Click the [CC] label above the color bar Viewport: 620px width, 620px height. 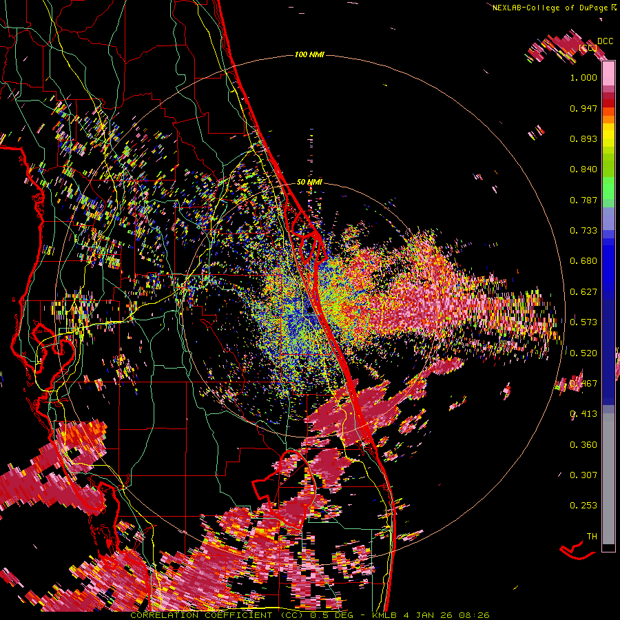588,48
